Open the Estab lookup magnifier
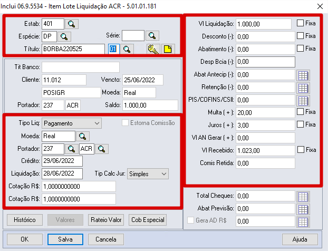 72,24
